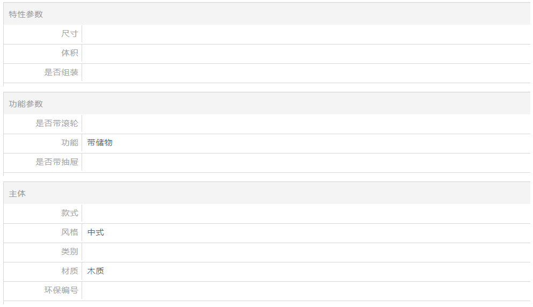The height and width of the screenshot is (307, 533).
Task: Click the 主体 section header
Action: click(x=17, y=194)
